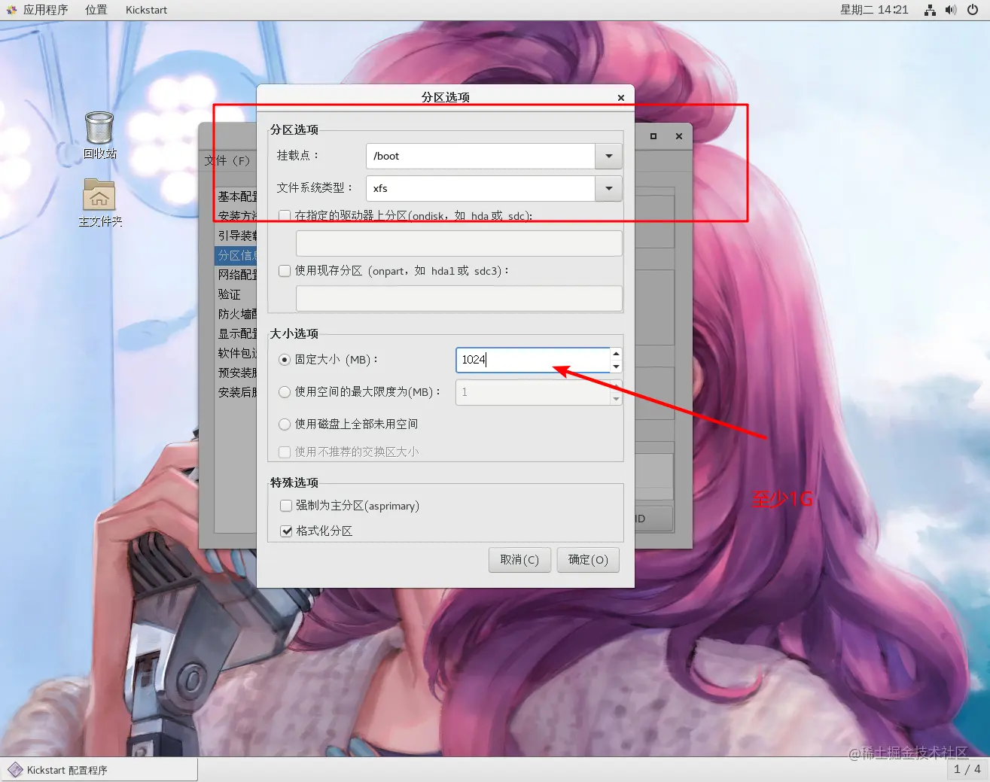Screen dimensions: 990x782
Task: Enable partitioning on a specified drive (ondisk)
Action: pos(285,216)
